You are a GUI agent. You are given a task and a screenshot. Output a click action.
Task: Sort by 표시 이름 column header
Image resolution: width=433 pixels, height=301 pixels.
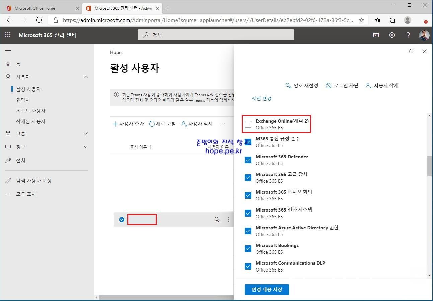point(141,147)
